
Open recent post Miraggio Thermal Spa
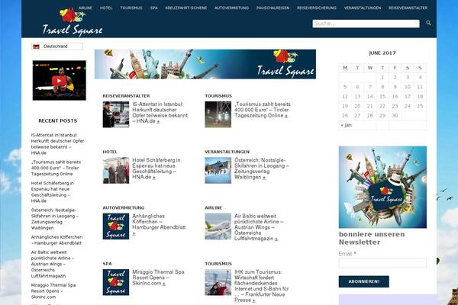[53, 291]
